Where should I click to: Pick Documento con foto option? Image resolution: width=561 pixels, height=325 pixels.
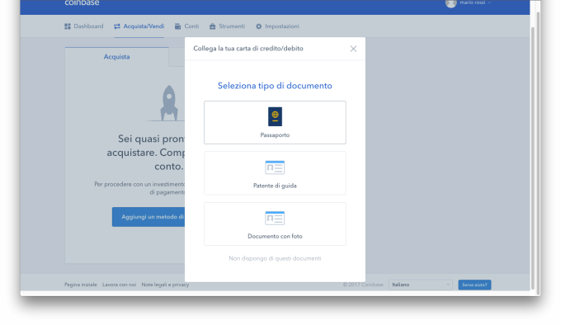[275, 224]
